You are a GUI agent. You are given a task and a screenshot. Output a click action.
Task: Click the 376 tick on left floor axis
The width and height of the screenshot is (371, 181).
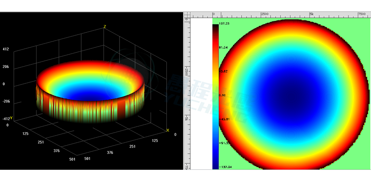click(57, 151)
